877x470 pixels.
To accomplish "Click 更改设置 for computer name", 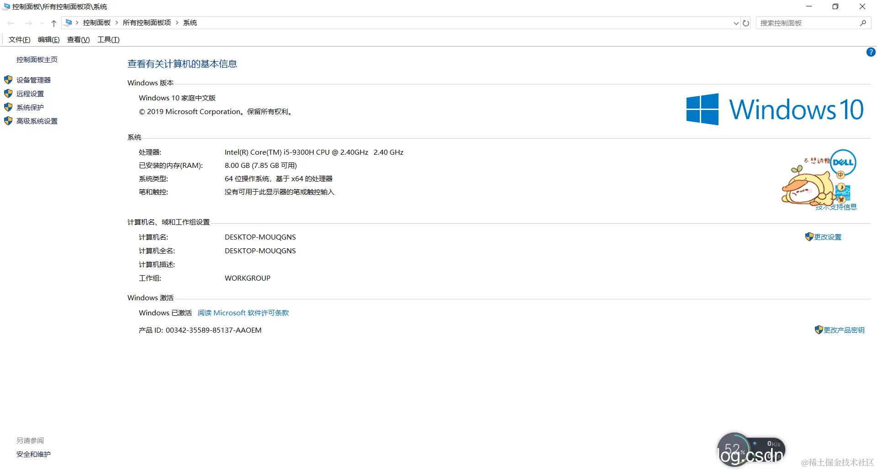I will coord(828,237).
